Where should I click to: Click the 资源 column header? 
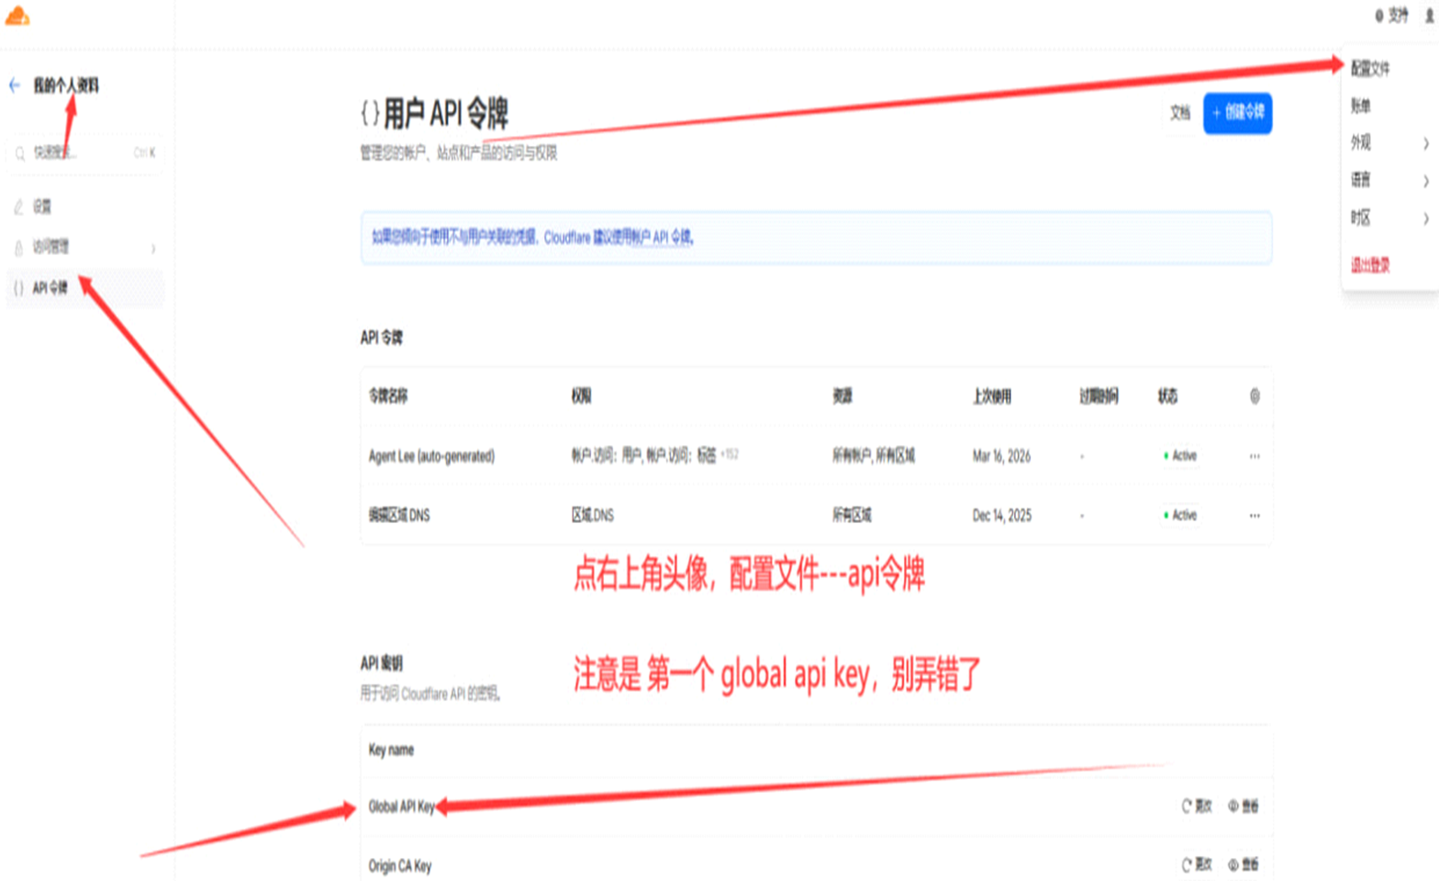pyautogui.click(x=842, y=396)
